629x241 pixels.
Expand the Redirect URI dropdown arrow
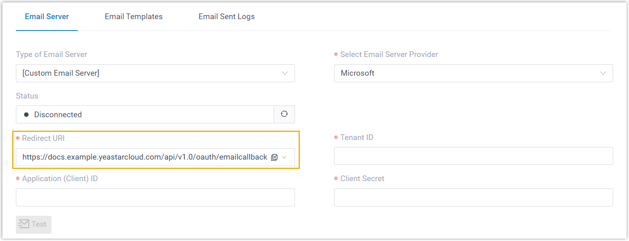point(285,157)
